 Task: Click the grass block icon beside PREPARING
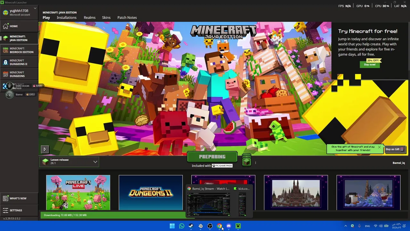coord(246,160)
